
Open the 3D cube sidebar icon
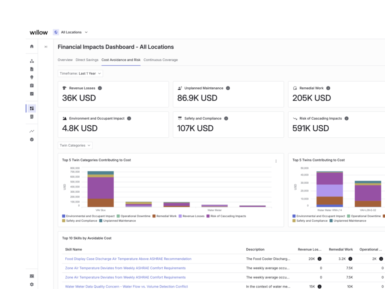32,140
